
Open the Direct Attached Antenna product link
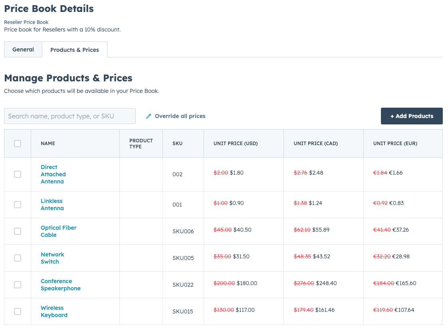pyautogui.click(x=53, y=174)
